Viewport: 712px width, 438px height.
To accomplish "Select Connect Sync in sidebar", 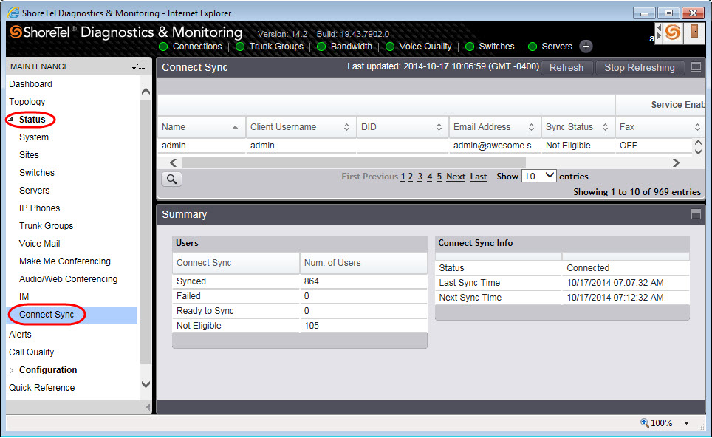I will click(x=47, y=315).
